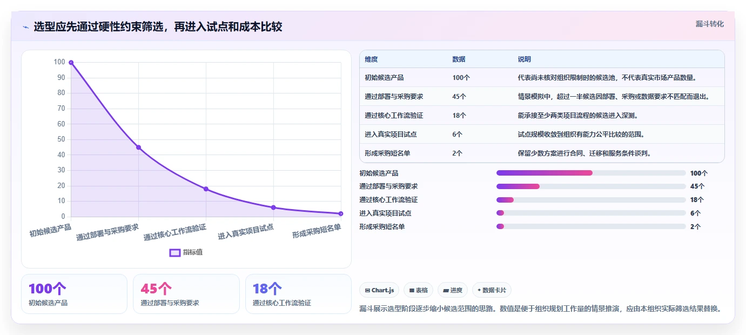Click the 6个 value in the table
The height and width of the screenshot is (335, 746).
pos(458,135)
